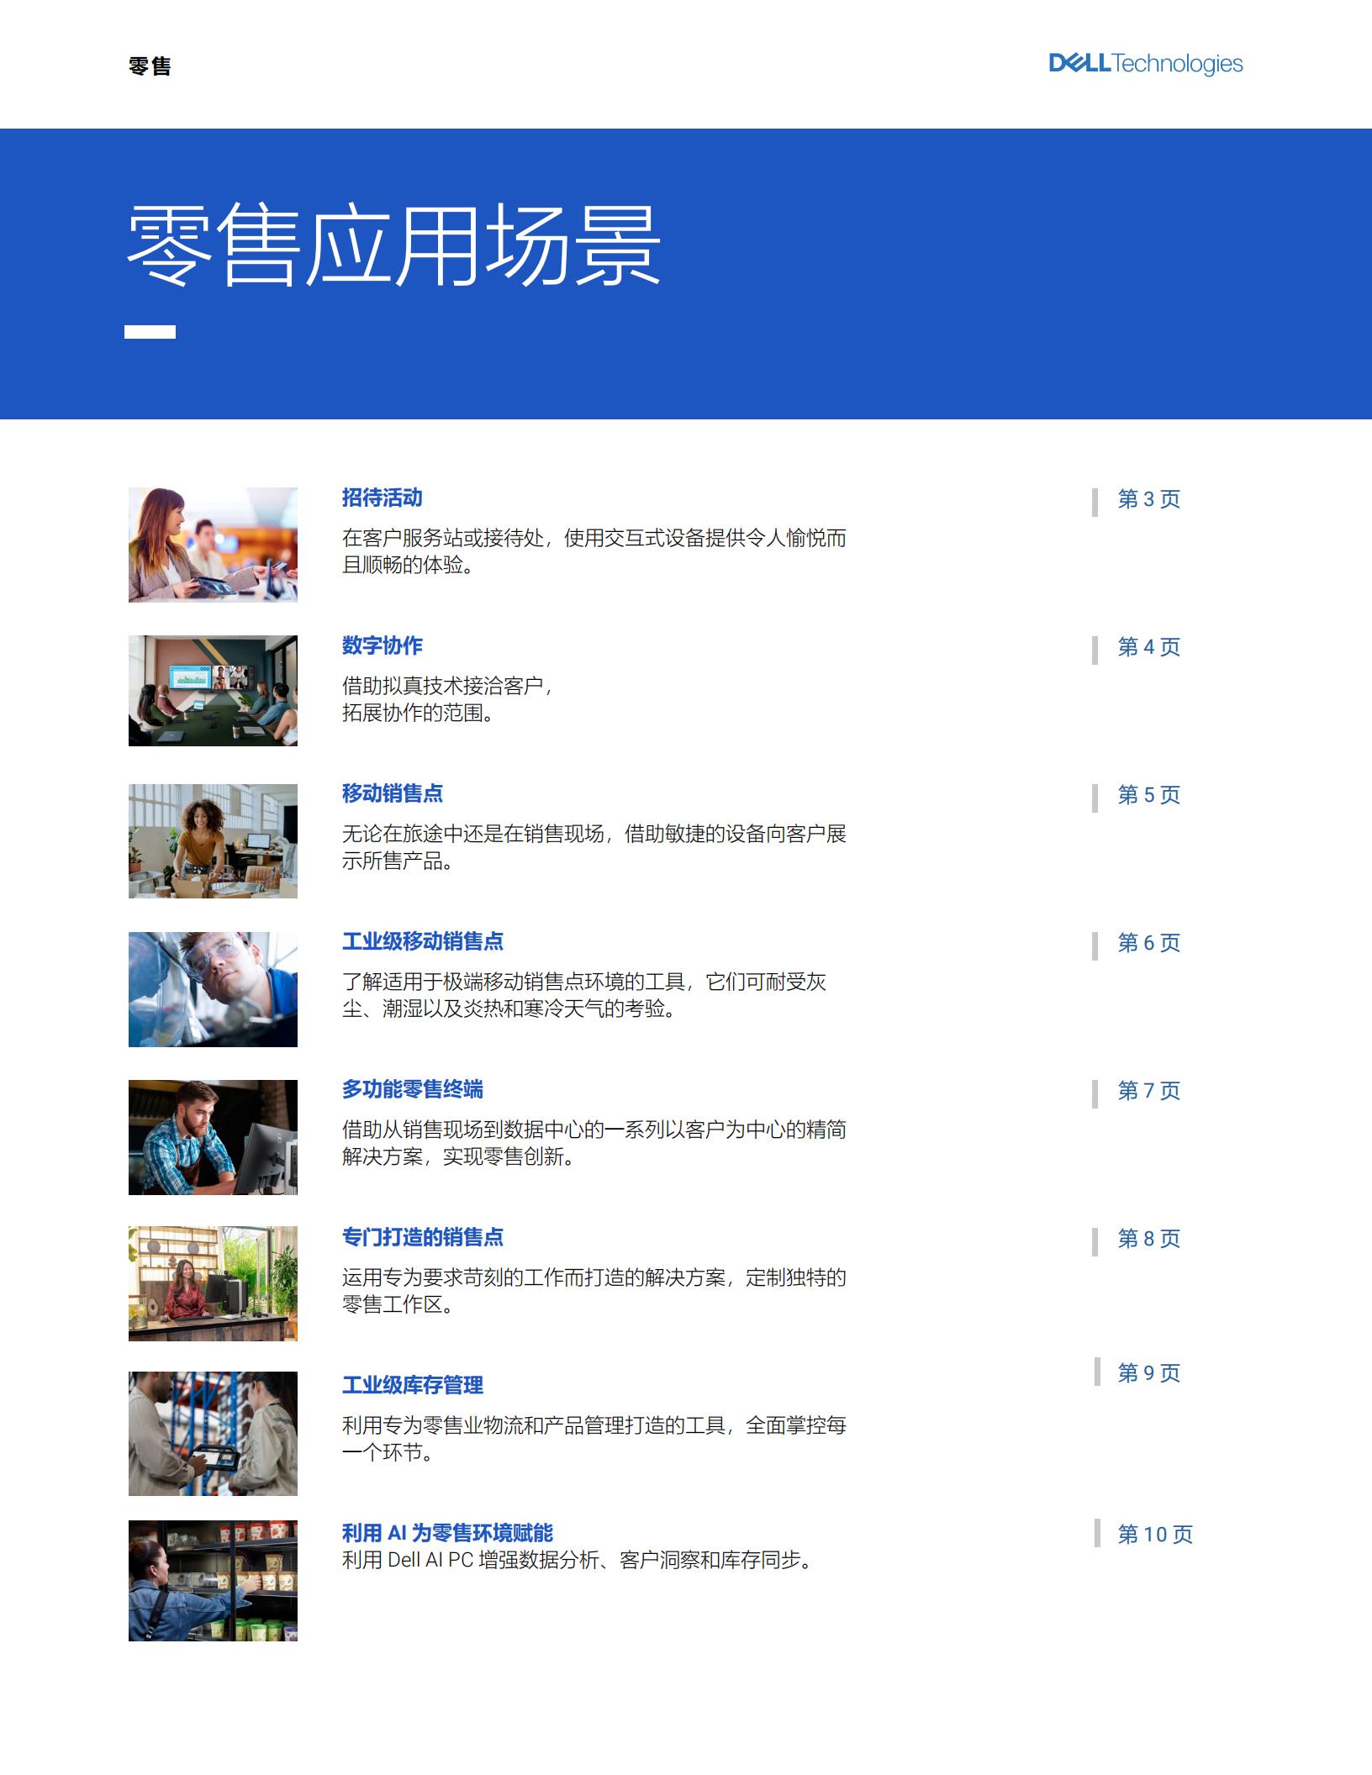The height and width of the screenshot is (1775, 1372).
Task: Click description starting 无论在旅途中还是在销售现场
Action: (x=594, y=847)
